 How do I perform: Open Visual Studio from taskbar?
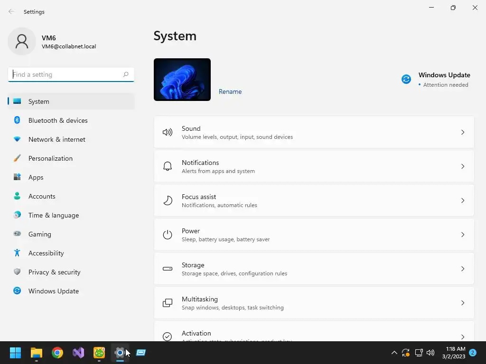click(78, 353)
